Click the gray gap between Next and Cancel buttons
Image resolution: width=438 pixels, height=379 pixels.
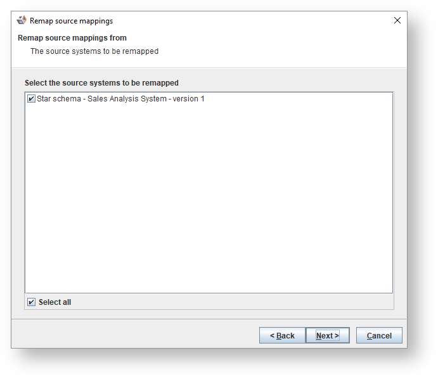point(353,335)
